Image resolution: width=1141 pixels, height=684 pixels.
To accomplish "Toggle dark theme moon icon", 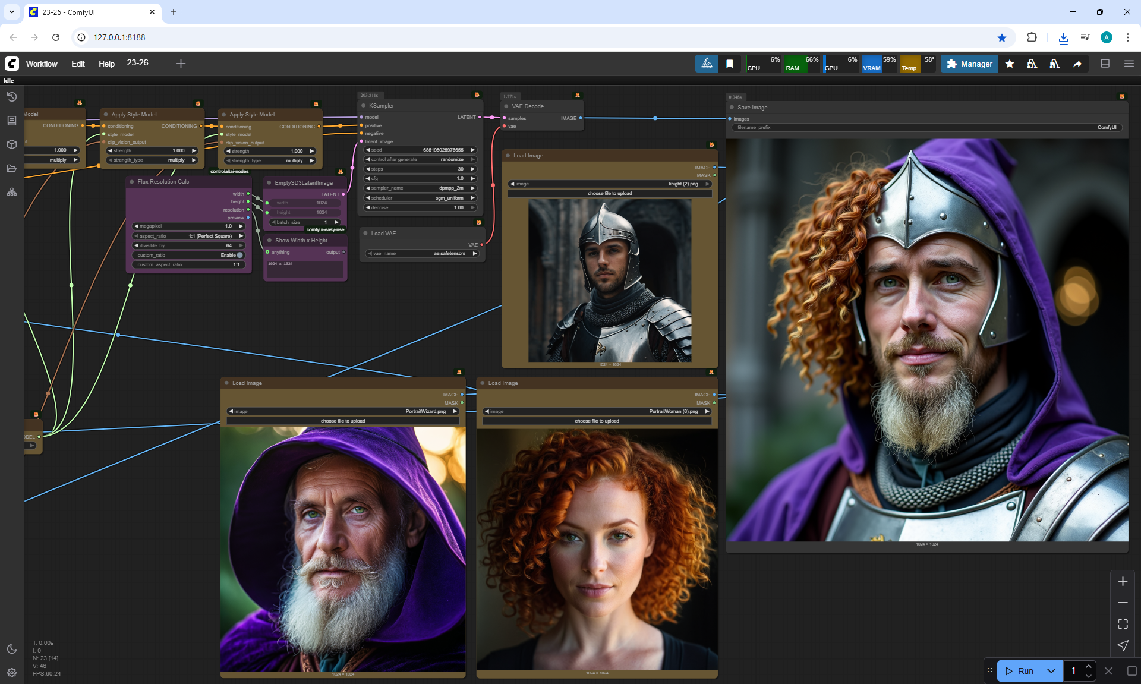I will click(x=12, y=649).
